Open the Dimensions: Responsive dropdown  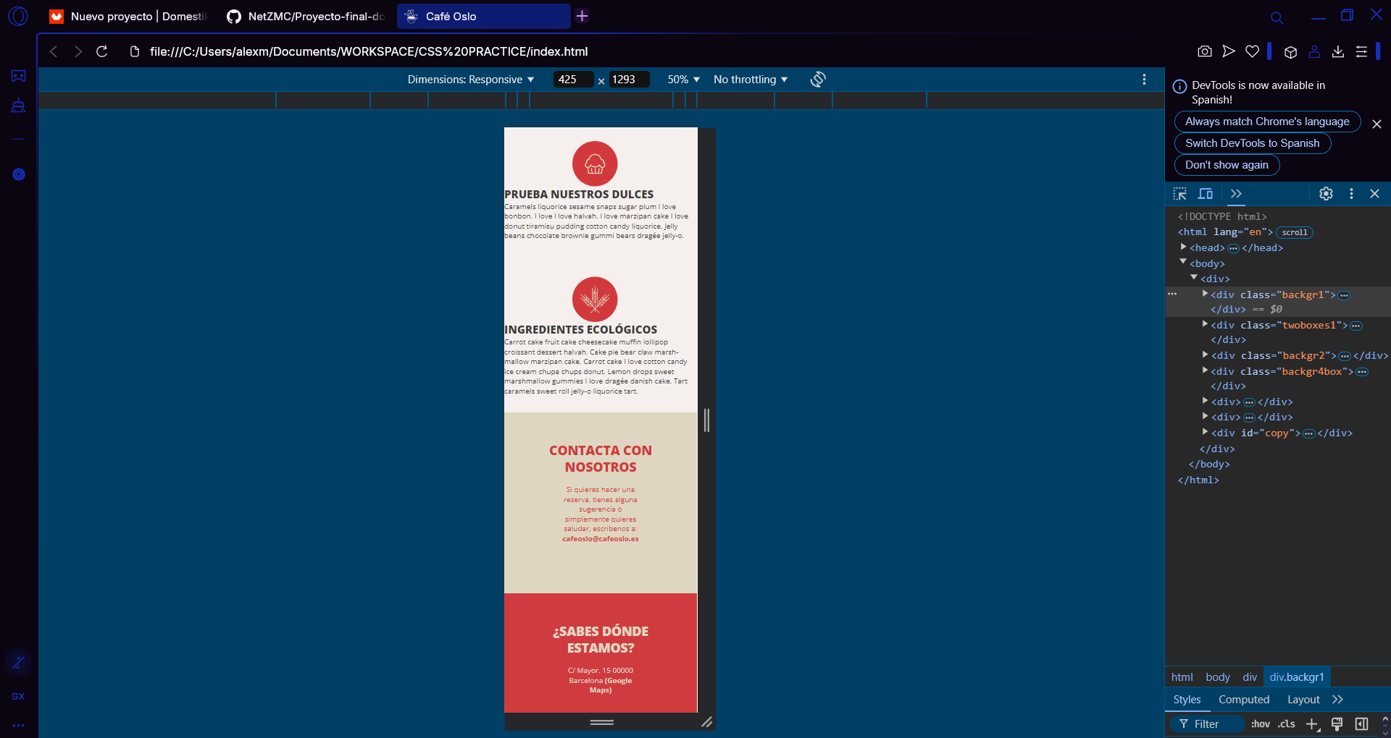tap(470, 80)
